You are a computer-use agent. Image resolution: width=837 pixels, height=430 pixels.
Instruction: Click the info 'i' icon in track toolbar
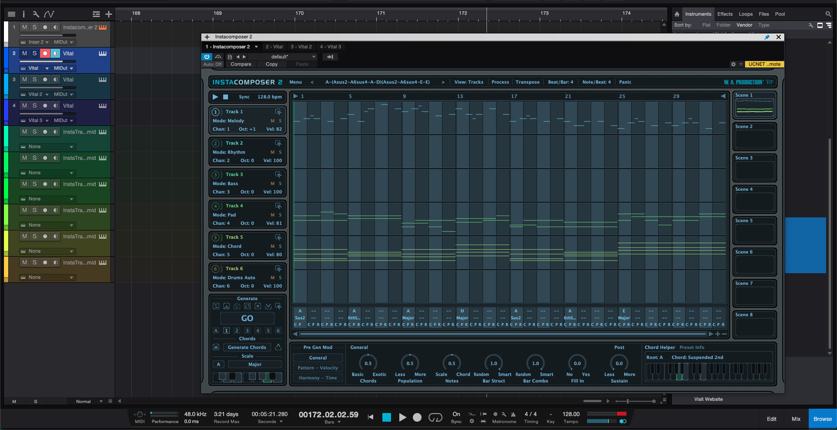coord(24,14)
